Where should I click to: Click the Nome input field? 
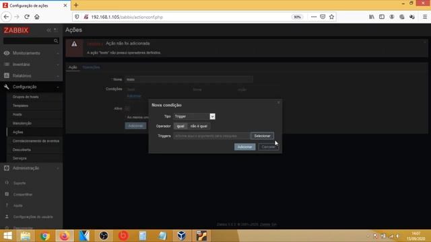coord(189,79)
